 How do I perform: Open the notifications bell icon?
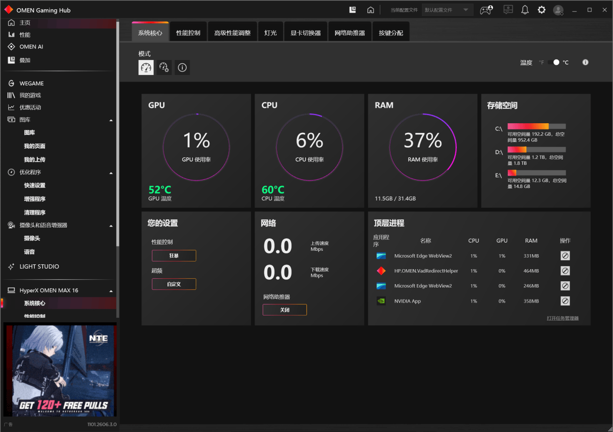click(525, 10)
